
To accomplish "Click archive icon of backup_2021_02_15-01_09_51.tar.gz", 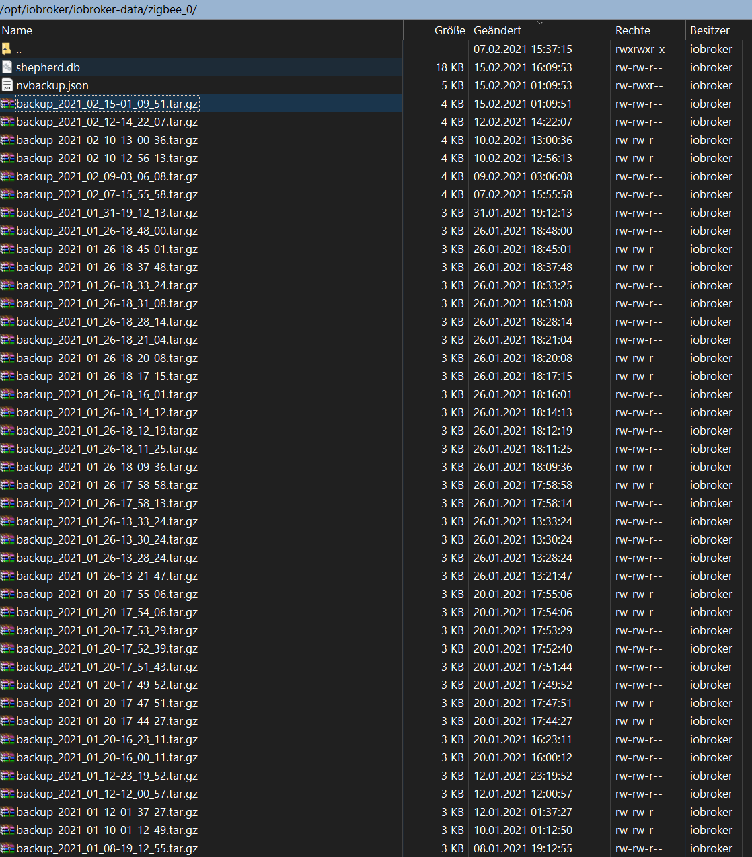I will click(7, 104).
